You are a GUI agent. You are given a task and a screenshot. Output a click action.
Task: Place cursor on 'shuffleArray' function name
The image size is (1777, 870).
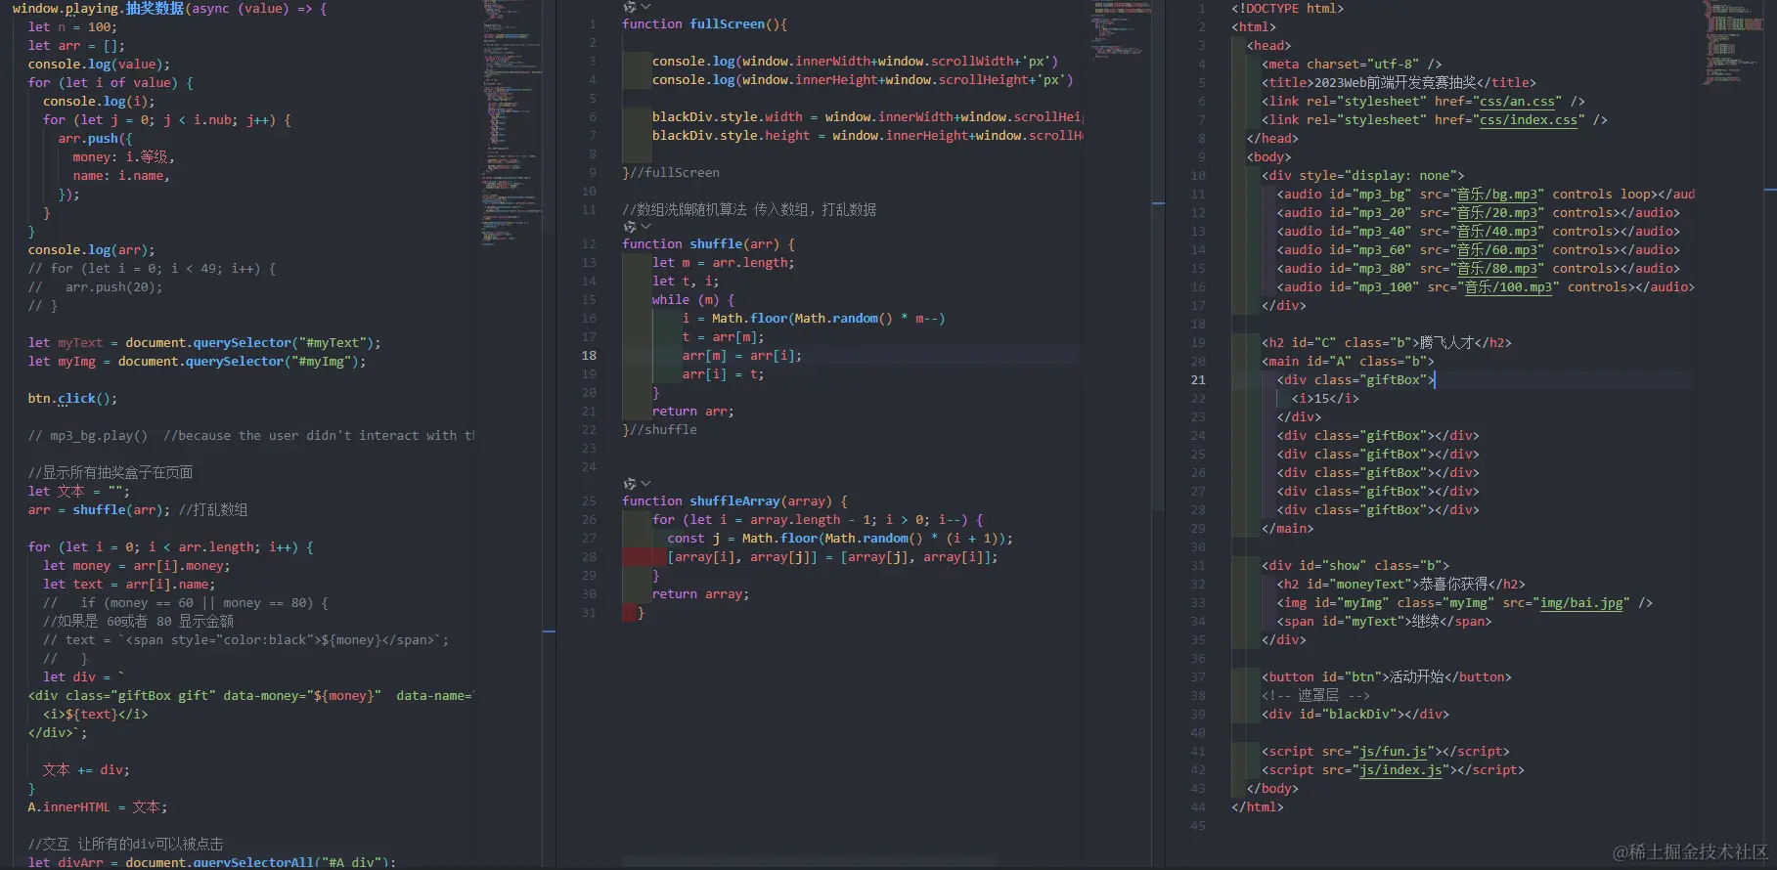tap(734, 501)
